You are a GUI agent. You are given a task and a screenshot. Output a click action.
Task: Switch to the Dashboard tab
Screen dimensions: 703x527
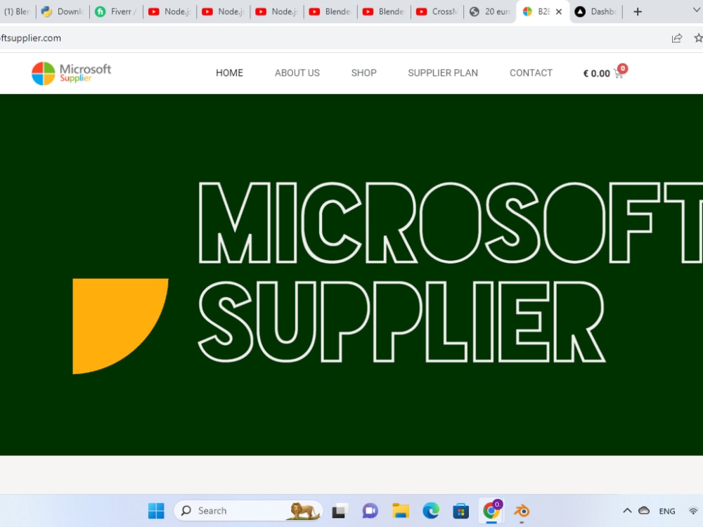tap(596, 12)
